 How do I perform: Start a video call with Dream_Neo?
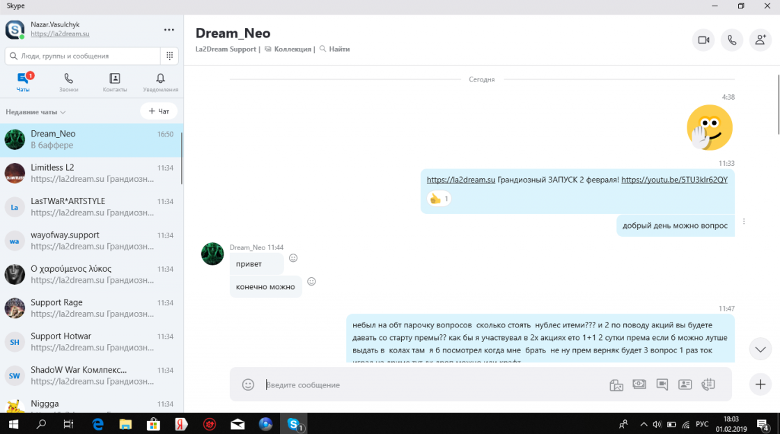(703, 40)
